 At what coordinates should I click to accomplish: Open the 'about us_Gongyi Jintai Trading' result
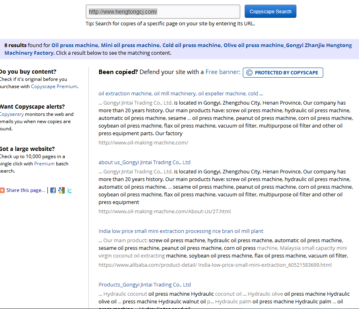(144, 162)
